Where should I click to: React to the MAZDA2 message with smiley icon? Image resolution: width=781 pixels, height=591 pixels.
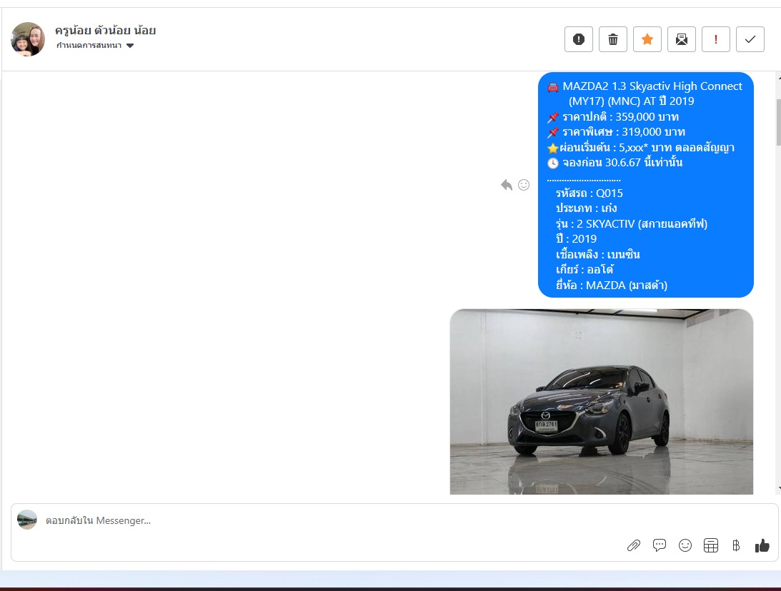tap(524, 185)
